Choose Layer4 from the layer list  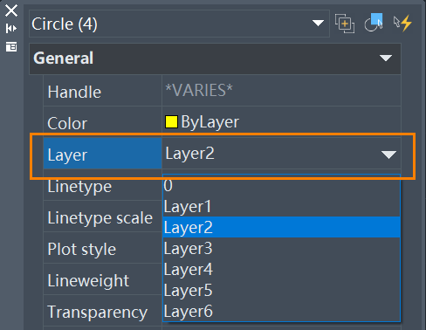pyautogui.click(x=281, y=269)
